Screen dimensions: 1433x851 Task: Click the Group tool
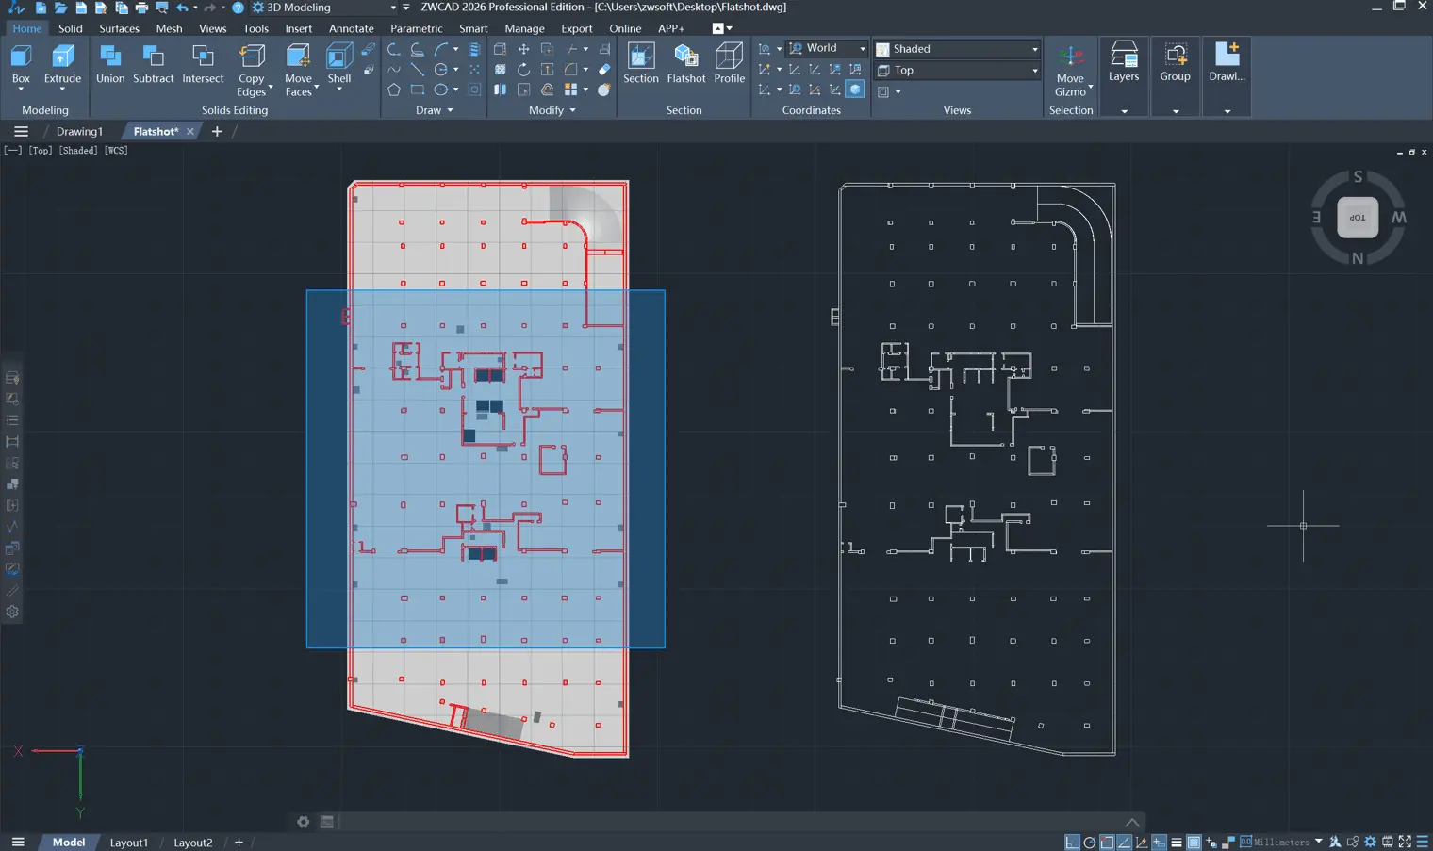pyautogui.click(x=1175, y=62)
